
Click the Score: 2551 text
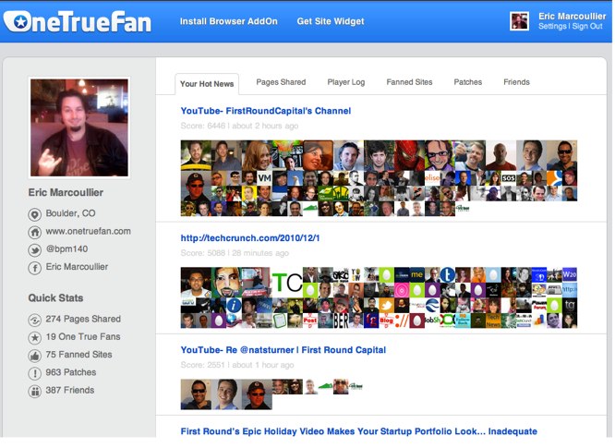(x=202, y=365)
